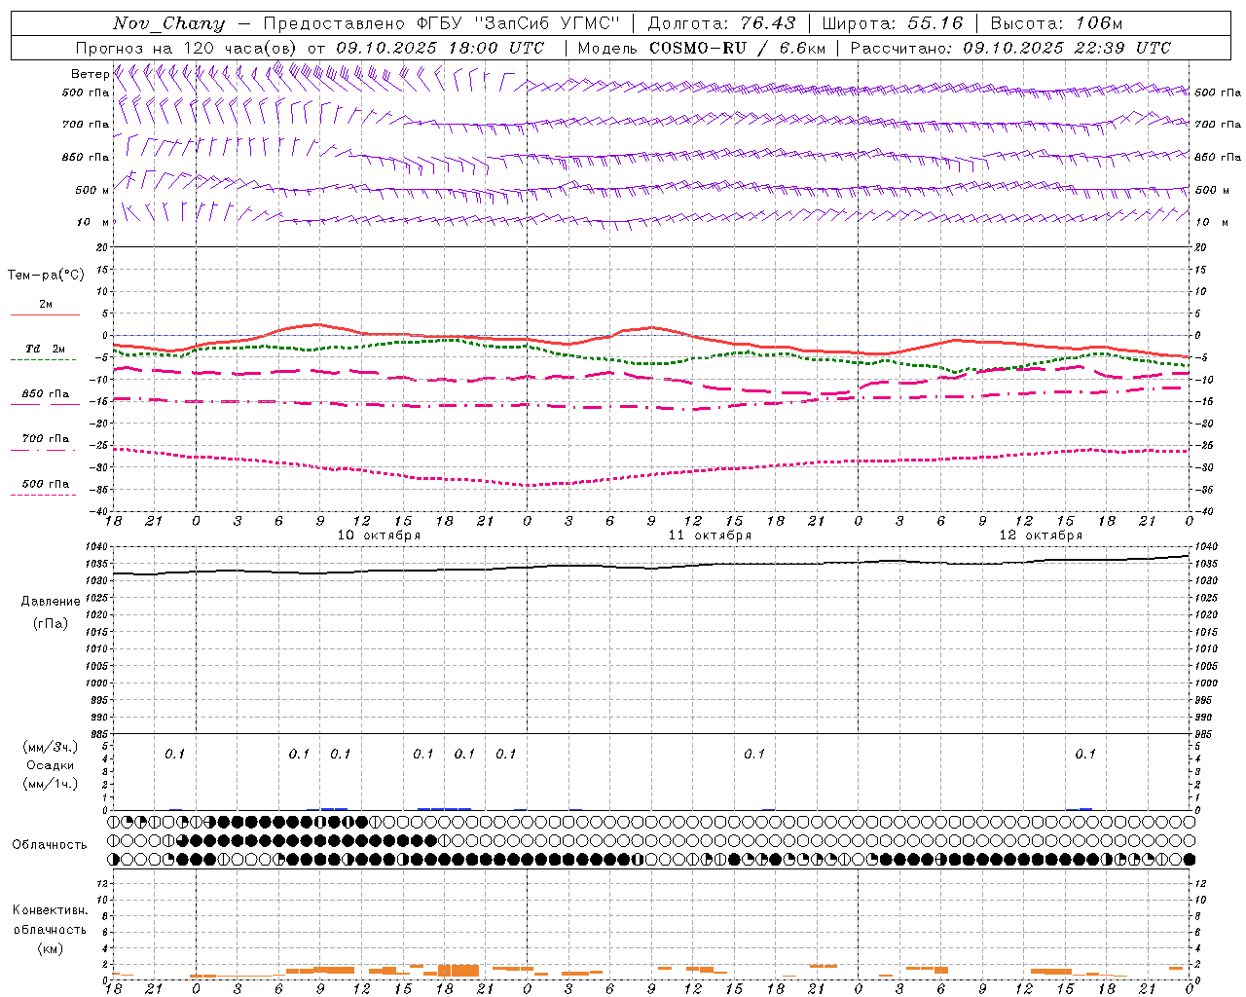Click the Тем-ра(°C) axis title
The height and width of the screenshot is (997, 1246).
pyautogui.click(x=47, y=276)
